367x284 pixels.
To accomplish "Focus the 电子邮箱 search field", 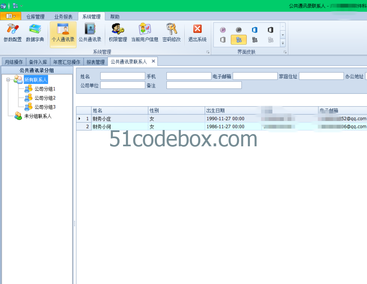I will pyautogui.click(x=255, y=76).
